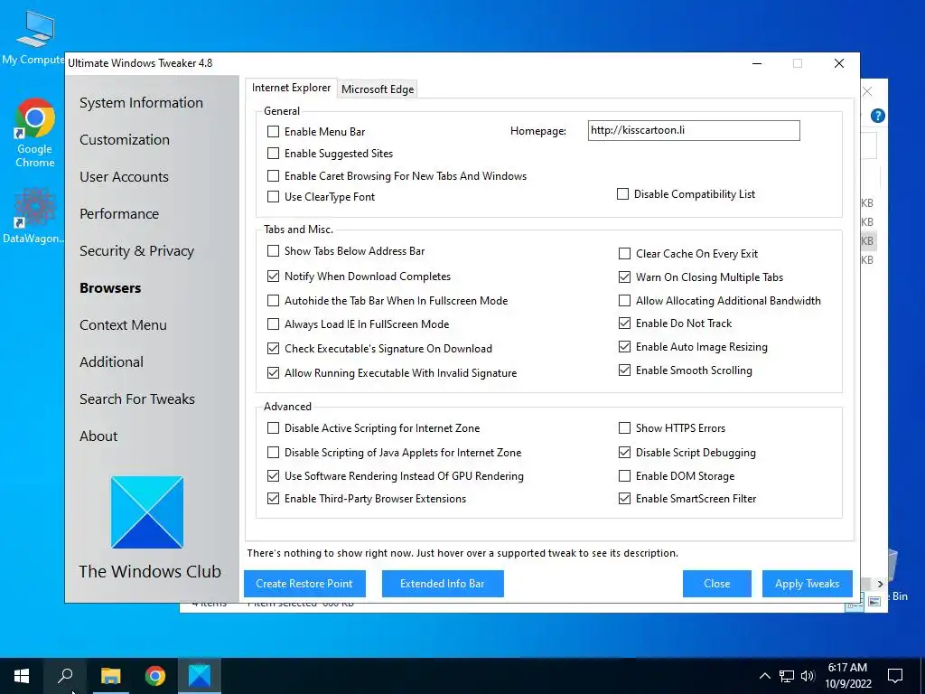The image size is (925, 694).
Task: Switch to Microsoft Edge tab
Action: pyautogui.click(x=378, y=89)
